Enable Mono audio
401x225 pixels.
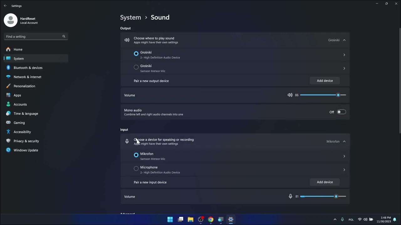[x=341, y=112]
